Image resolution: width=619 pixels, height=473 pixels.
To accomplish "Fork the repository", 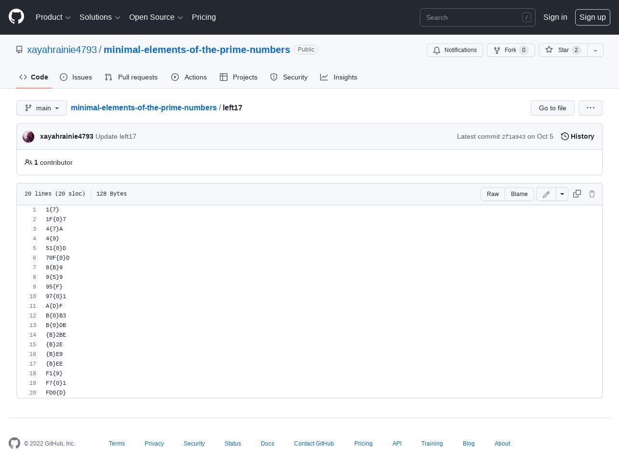I will pos(511,50).
